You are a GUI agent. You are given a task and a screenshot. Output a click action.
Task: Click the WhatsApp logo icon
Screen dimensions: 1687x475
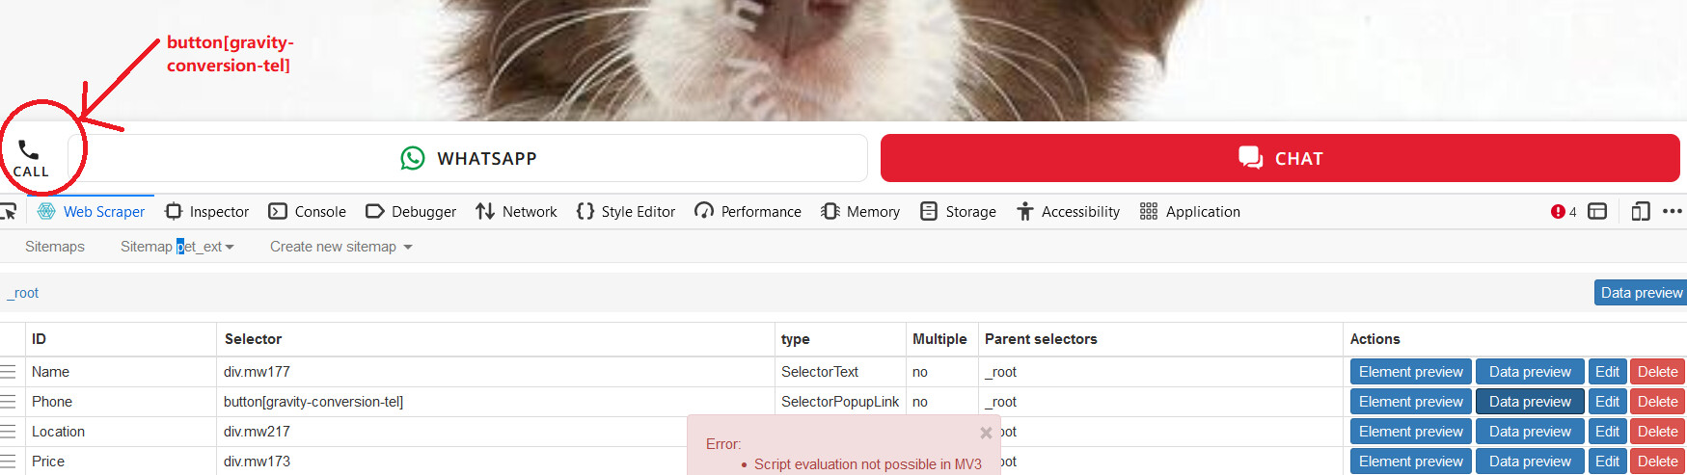[x=413, y=158]
